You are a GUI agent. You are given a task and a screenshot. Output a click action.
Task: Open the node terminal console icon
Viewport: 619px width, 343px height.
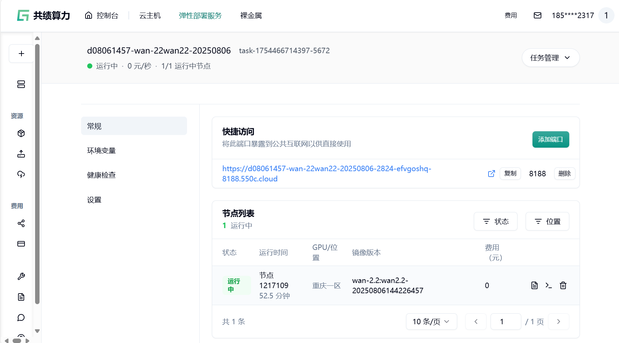pyautogui.click(x=548, y=285)
